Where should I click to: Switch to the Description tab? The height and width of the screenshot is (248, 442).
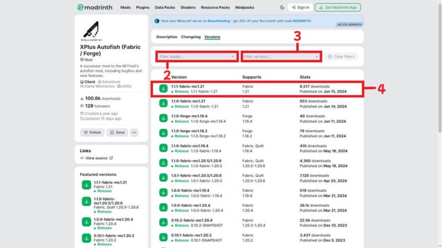click(x=167, y=37)
